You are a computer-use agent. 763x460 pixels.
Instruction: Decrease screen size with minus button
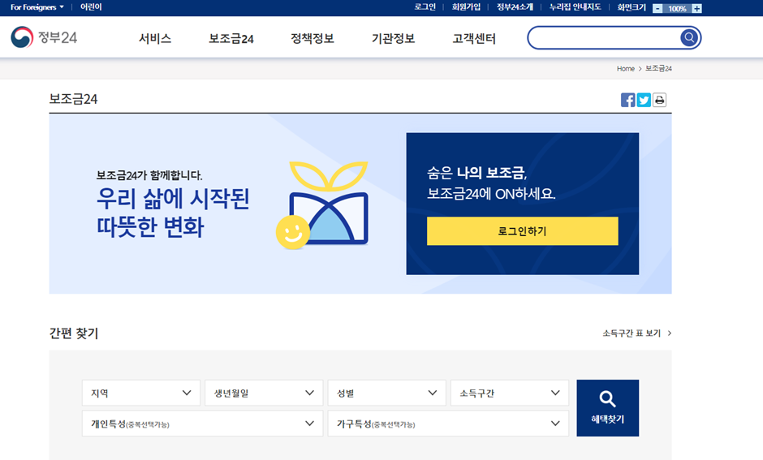[657, 8]
